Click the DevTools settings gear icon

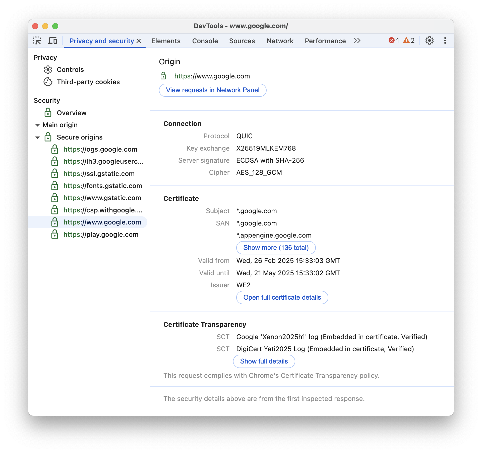click(429, 40)
